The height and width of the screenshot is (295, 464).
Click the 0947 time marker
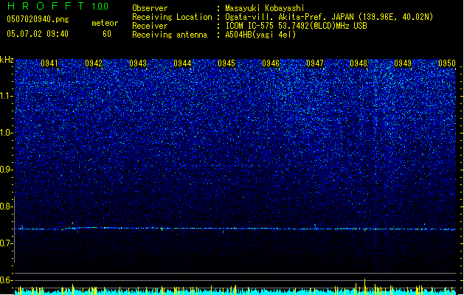tap(315, 63)
